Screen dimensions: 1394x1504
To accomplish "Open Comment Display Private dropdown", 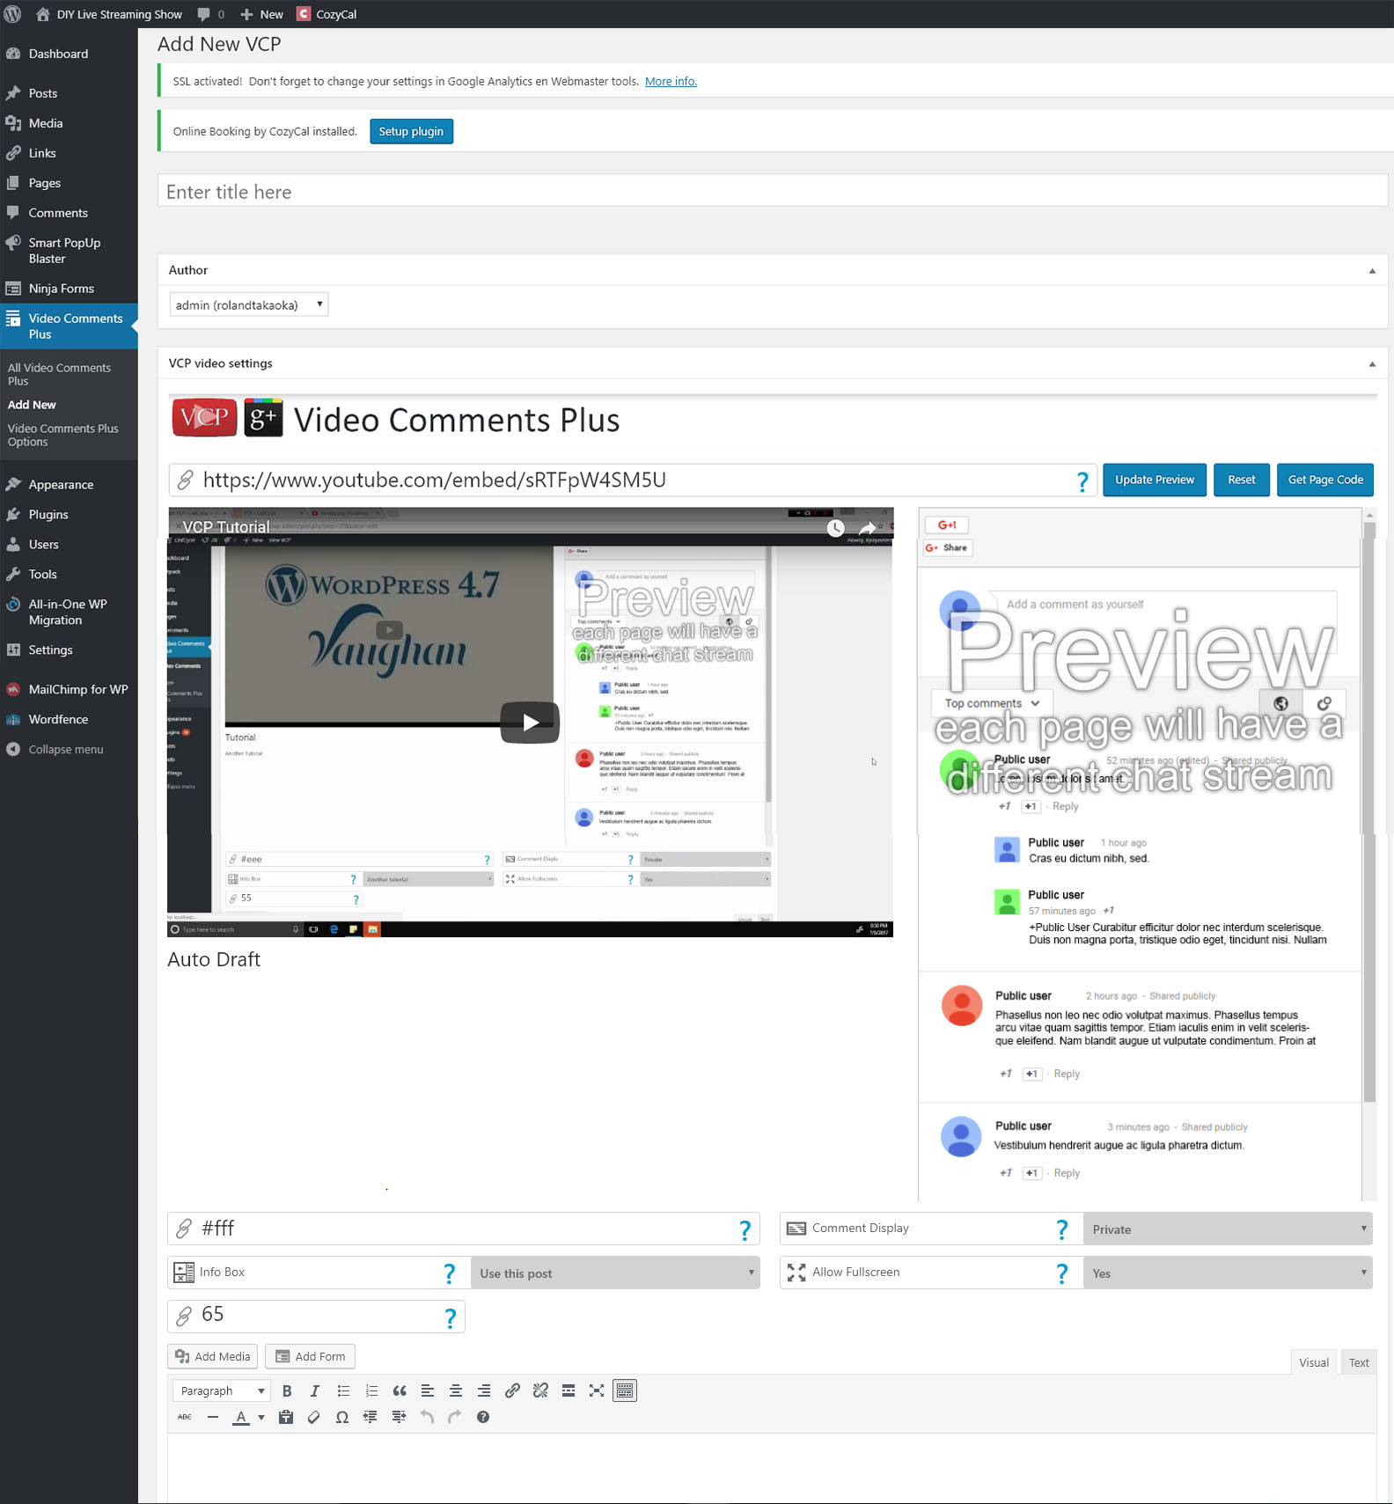I will [x=1228, y=1229].
